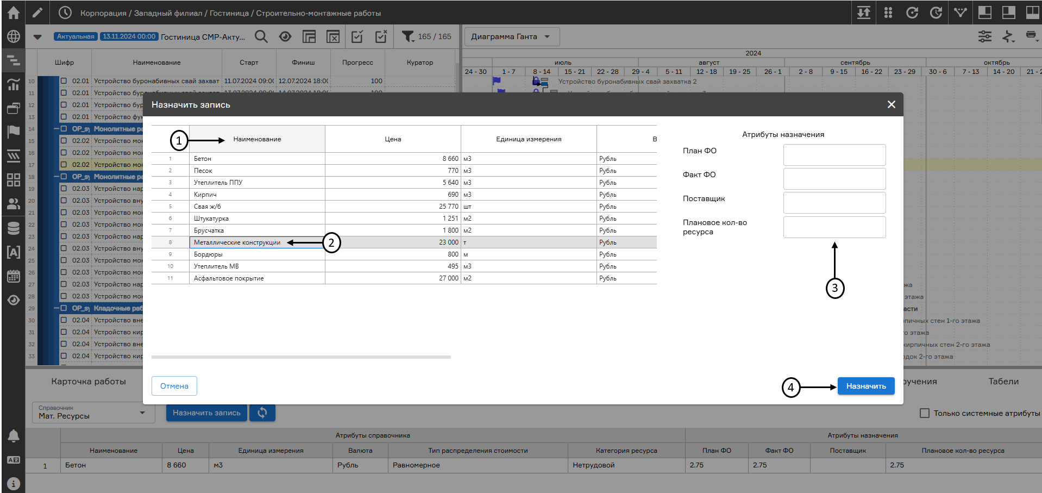Click the filter funnel icon
Viewport: 1042px width, 493px height.
coord(407,36)
